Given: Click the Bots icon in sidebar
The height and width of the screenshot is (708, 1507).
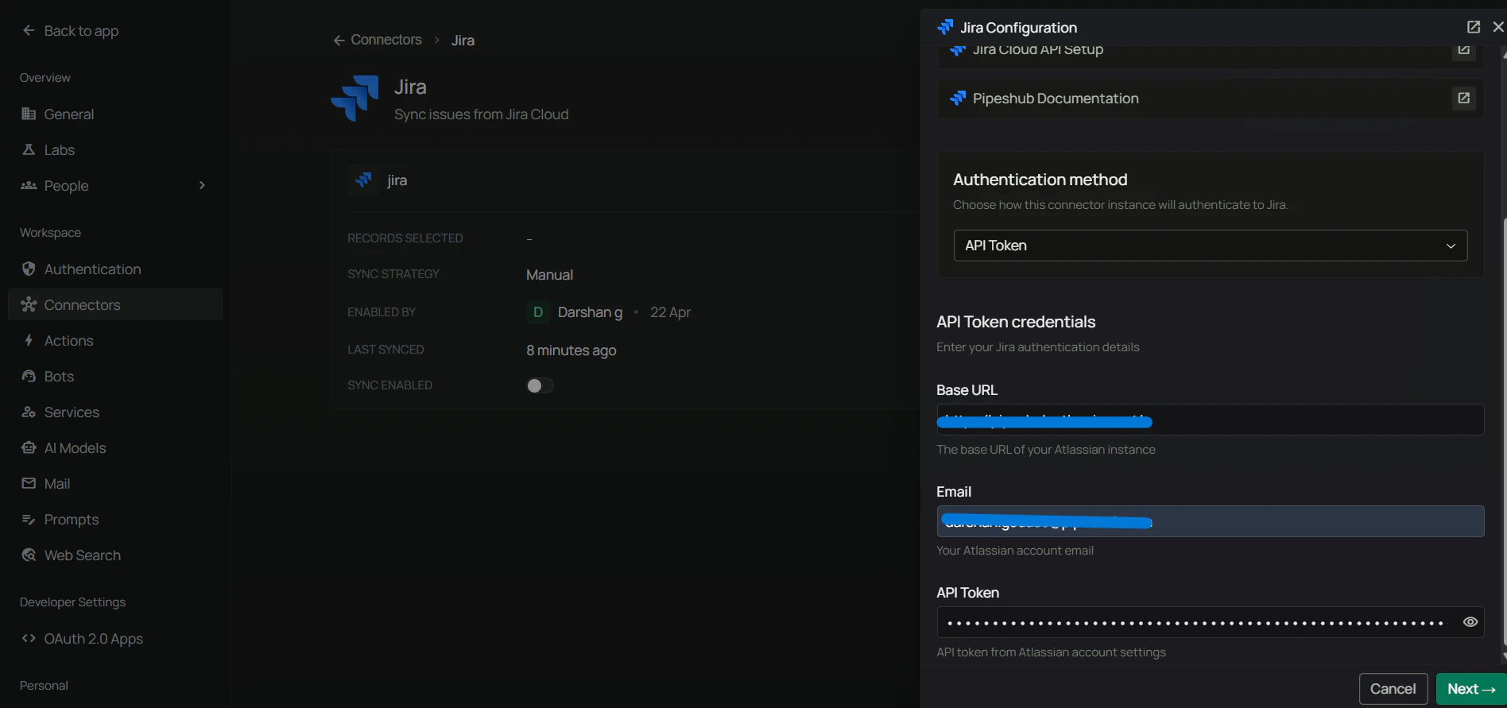Looking at the screenshot, I should (29, 377).
